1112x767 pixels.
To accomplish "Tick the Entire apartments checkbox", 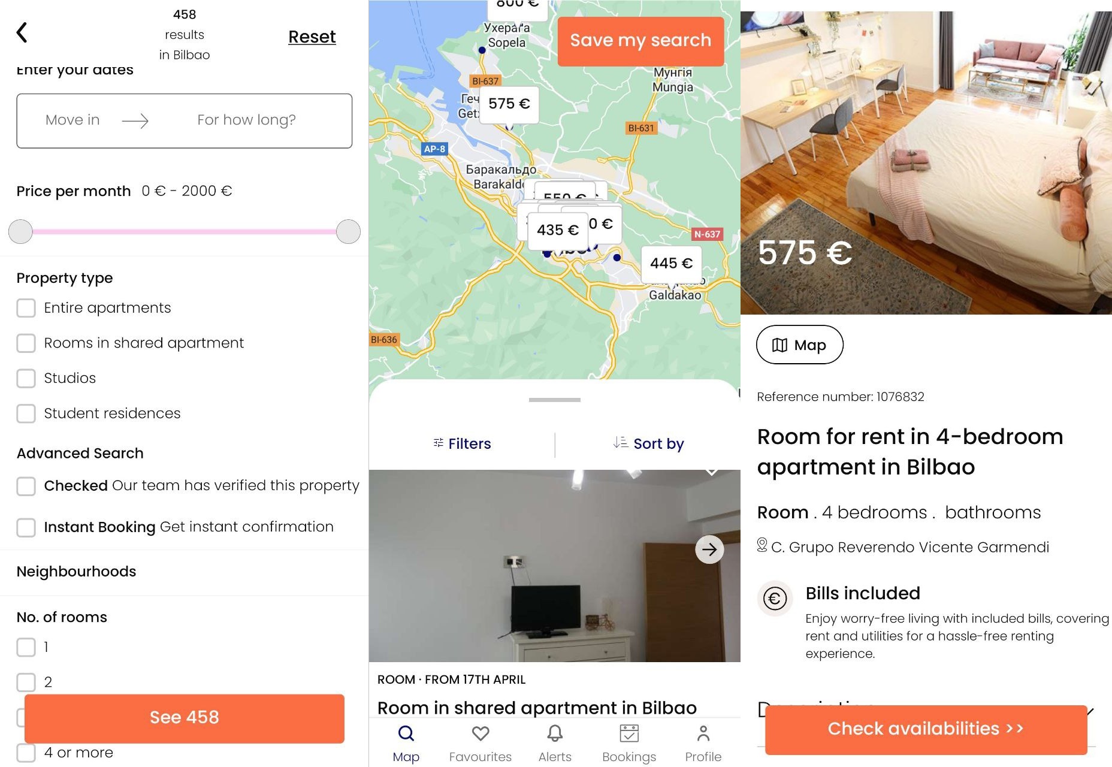I will [x=26, y=308].
